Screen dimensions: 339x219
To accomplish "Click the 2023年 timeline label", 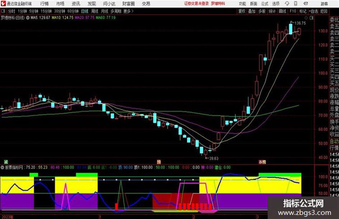I will click(8, 217).
